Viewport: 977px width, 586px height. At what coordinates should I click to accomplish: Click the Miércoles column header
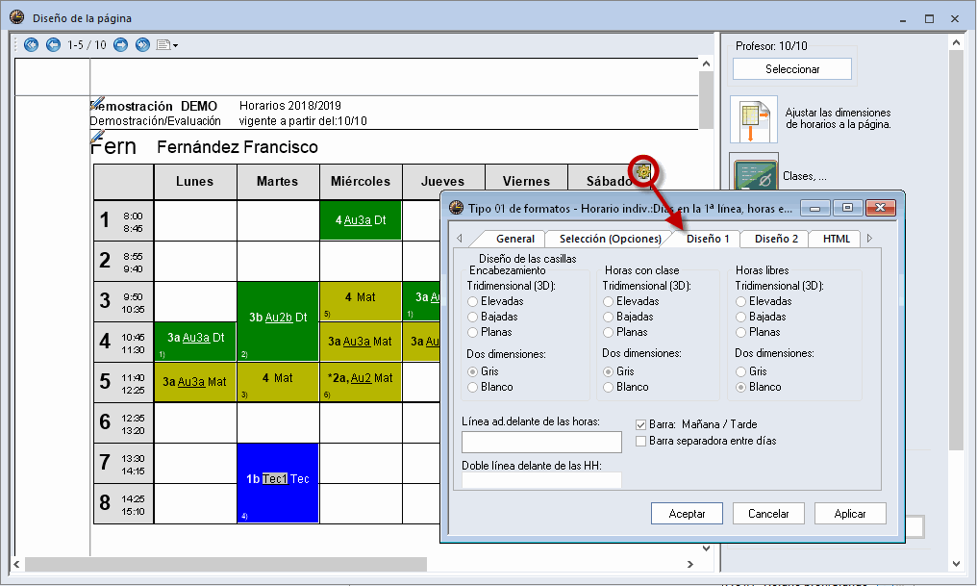[361, 182]
